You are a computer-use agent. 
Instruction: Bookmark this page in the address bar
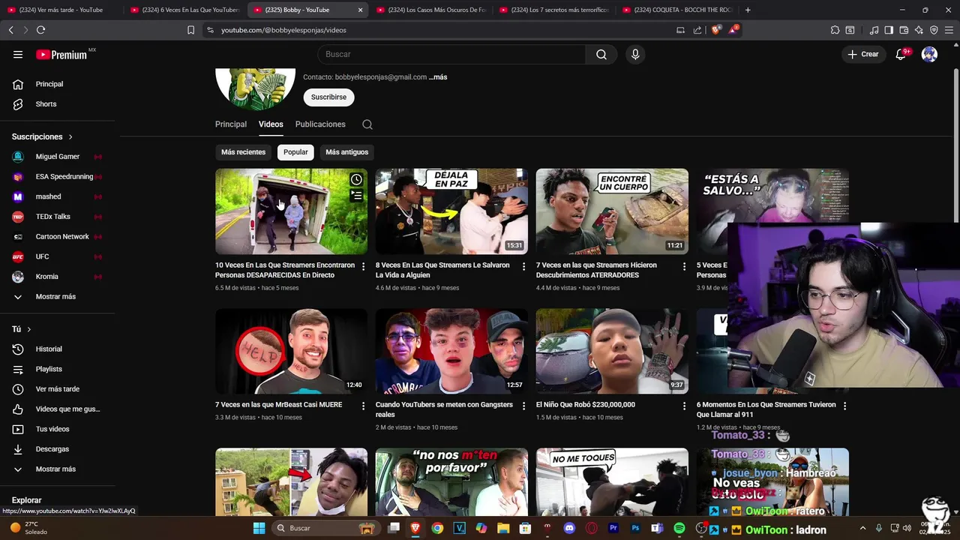[190, 30]
